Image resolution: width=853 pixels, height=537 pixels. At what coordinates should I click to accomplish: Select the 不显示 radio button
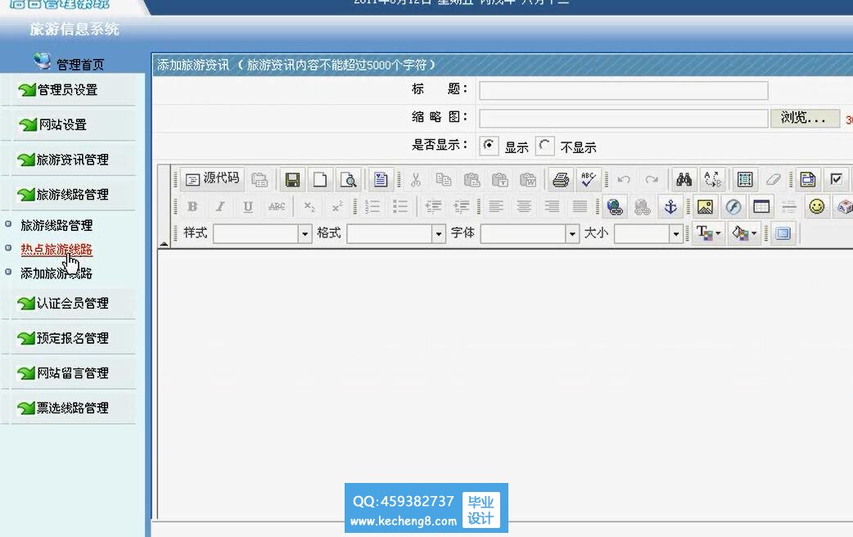click(544, 146)
